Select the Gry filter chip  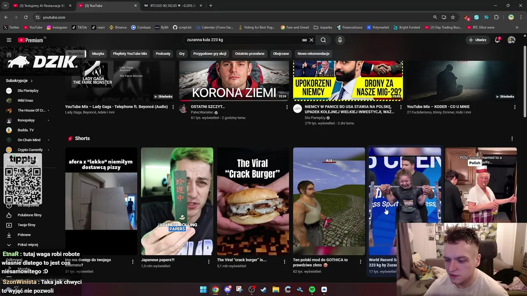(x=182, y=53)
